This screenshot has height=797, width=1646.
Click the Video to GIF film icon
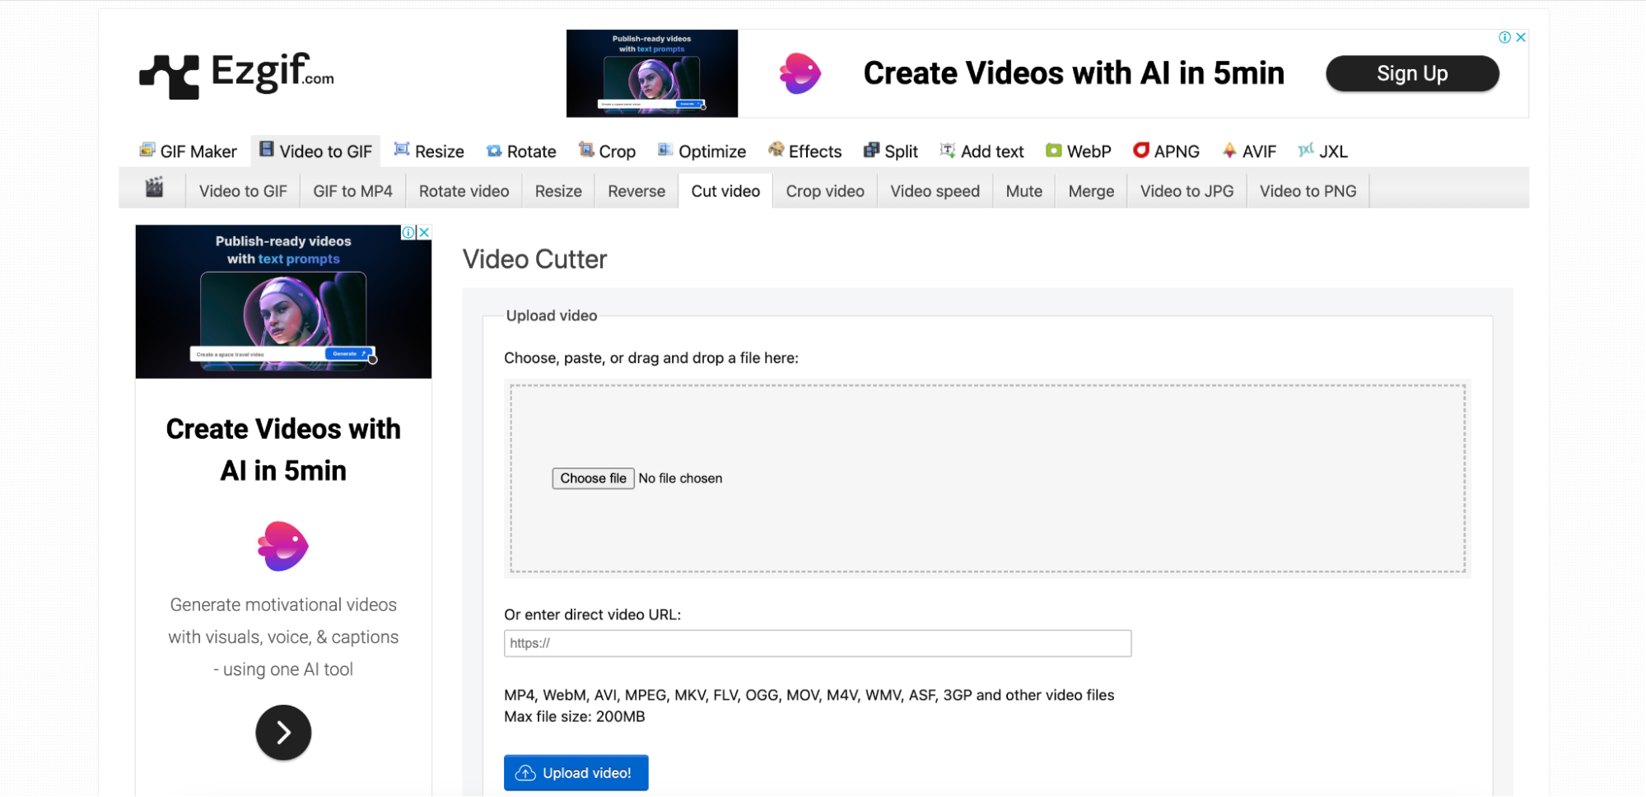click(x=267, y=149)
